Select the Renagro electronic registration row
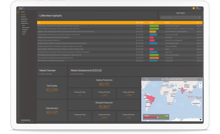Screen dimensions: 220x134 (x=120, y=46)
